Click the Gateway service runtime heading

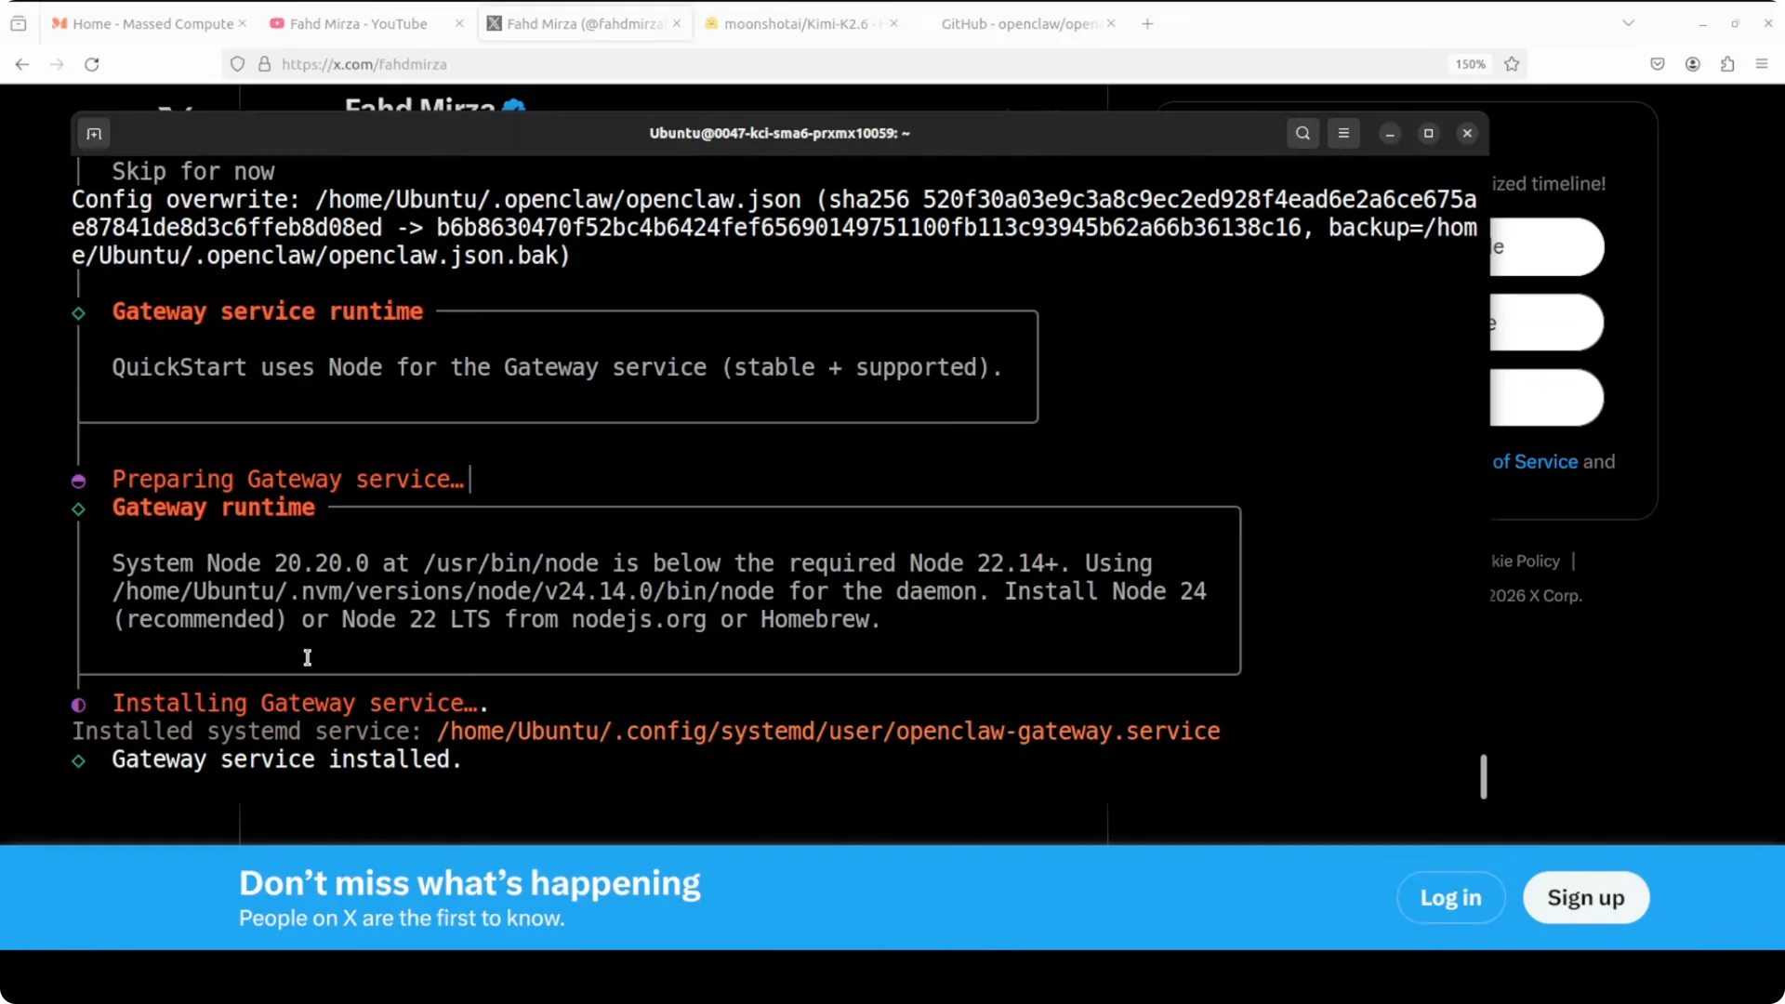(x=267, y=311)
